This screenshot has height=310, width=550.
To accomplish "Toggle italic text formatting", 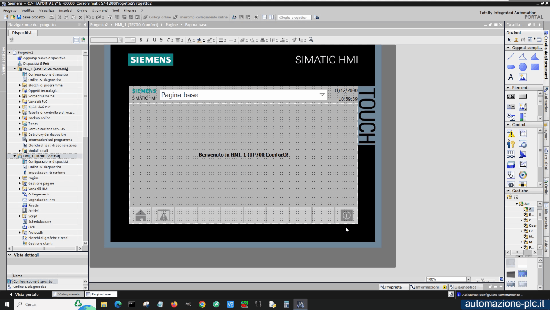I will point(147,40).
